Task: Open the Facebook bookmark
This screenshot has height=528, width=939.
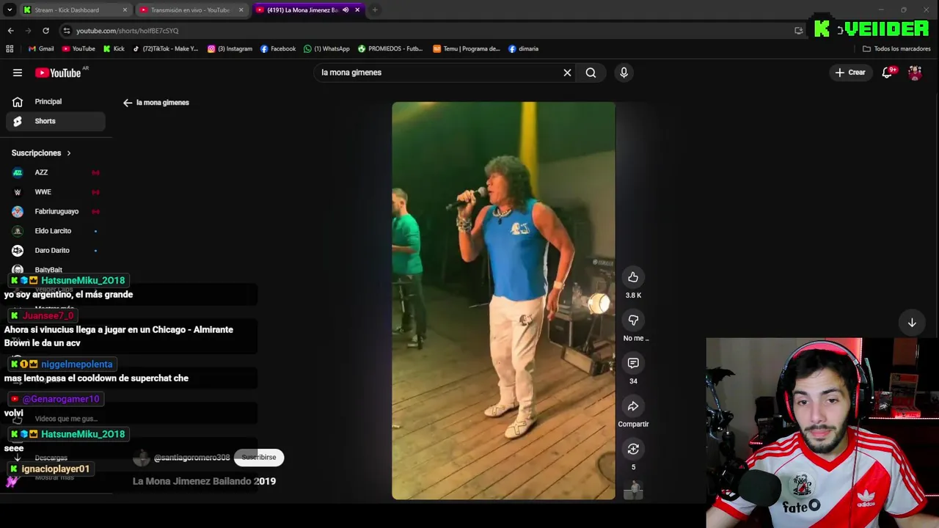Action: coord(278,49)
